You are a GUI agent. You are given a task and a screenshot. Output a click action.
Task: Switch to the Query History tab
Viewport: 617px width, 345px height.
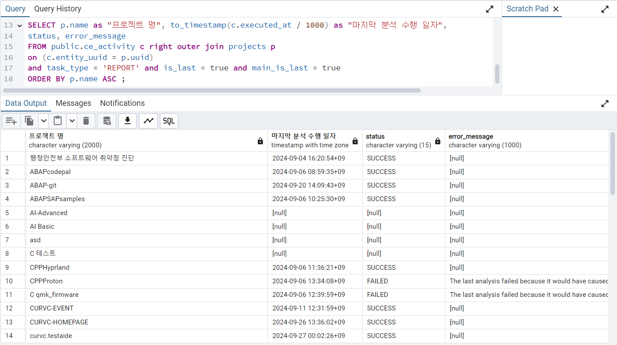58,9
